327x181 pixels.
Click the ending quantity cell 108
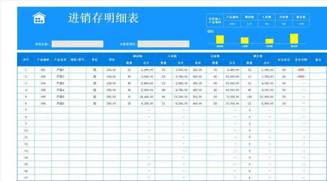(x=249, y=97)
